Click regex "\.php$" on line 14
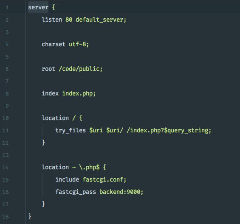The width and height of the screenshot is (240, 224). click(x=89, y=167)
